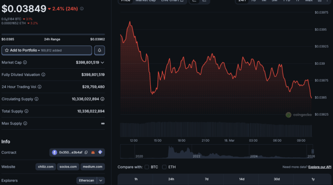Enable the BTC compare checkbox

147,167
